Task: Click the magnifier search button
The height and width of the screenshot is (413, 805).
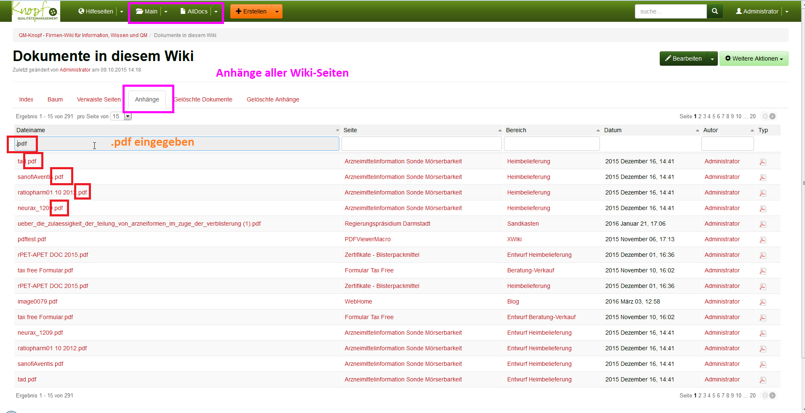Action: [x=714, y=11]
